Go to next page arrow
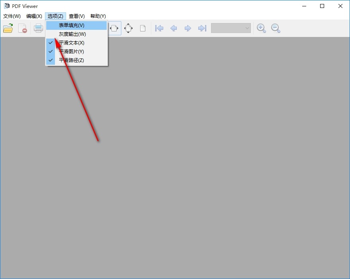Screen dimensions: 350x279 click(x=188, y=28)
